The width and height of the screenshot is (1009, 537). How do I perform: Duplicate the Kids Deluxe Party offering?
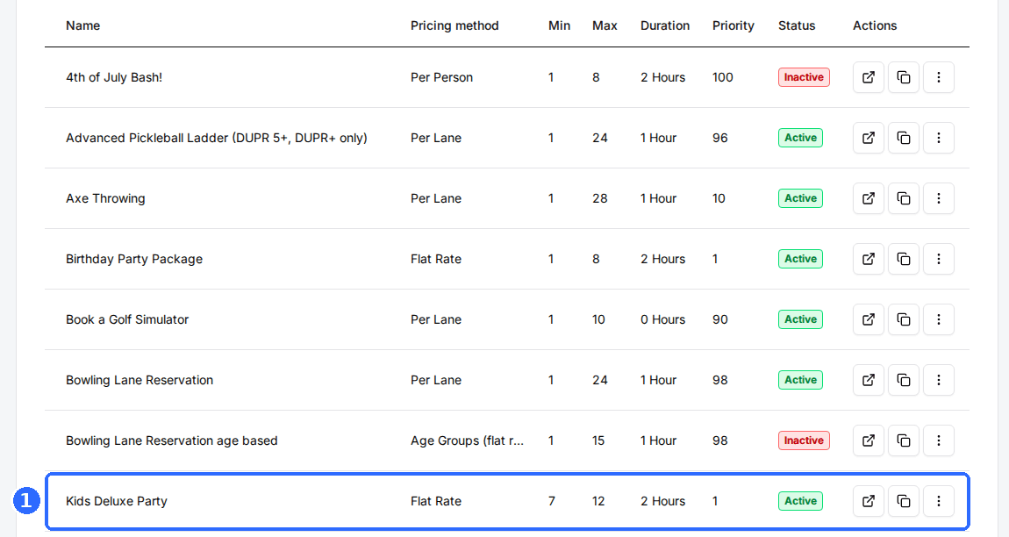pyautogui.click(x=904, y=501)
